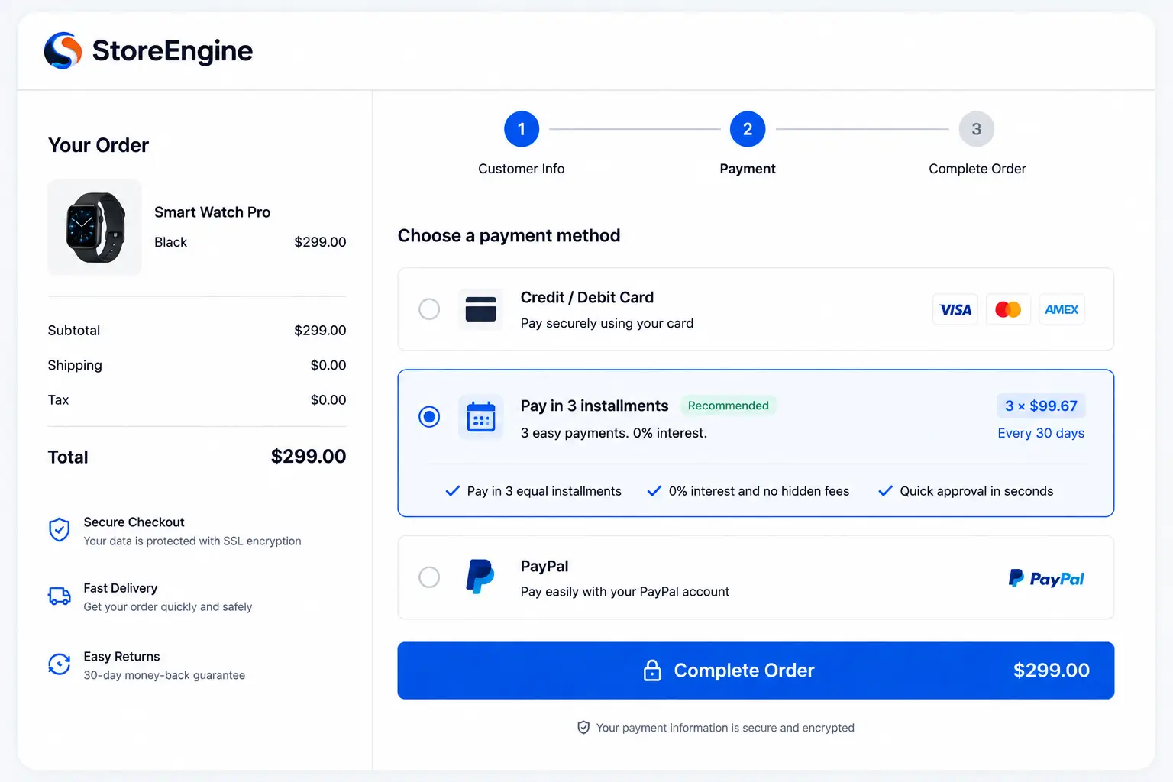This screenshot has height=782, width=1173.
Task: Click the Tax label
Action: [x=58, y=400]
